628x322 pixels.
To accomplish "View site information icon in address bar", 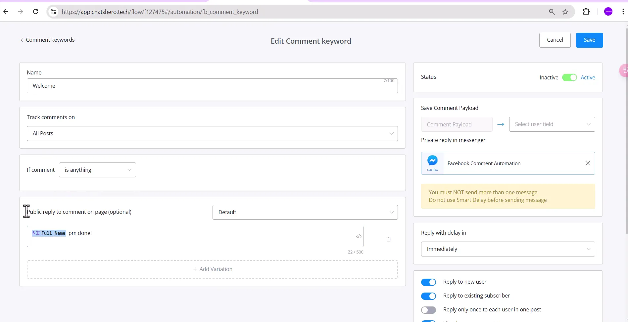I will (x=53, y=12).
